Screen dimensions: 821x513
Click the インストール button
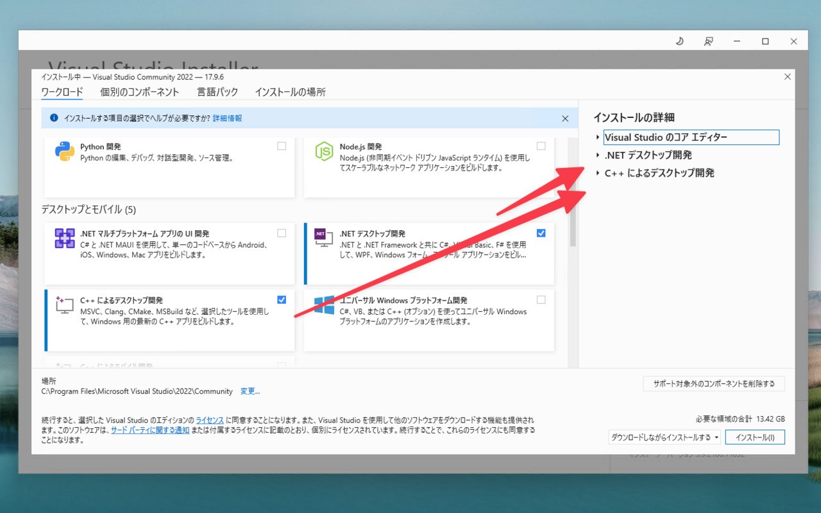pos(755,437)
